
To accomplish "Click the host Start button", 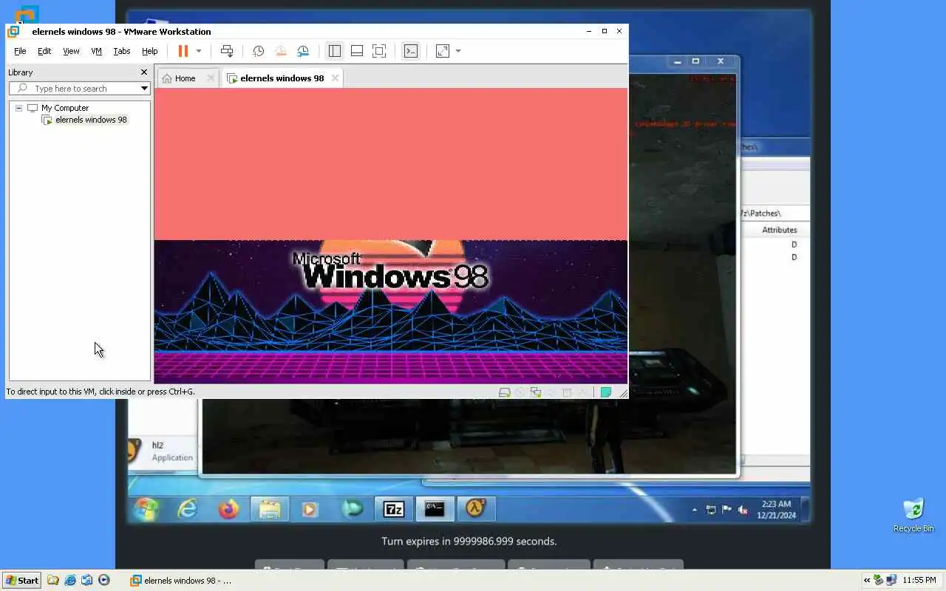I will coord(21,580).
